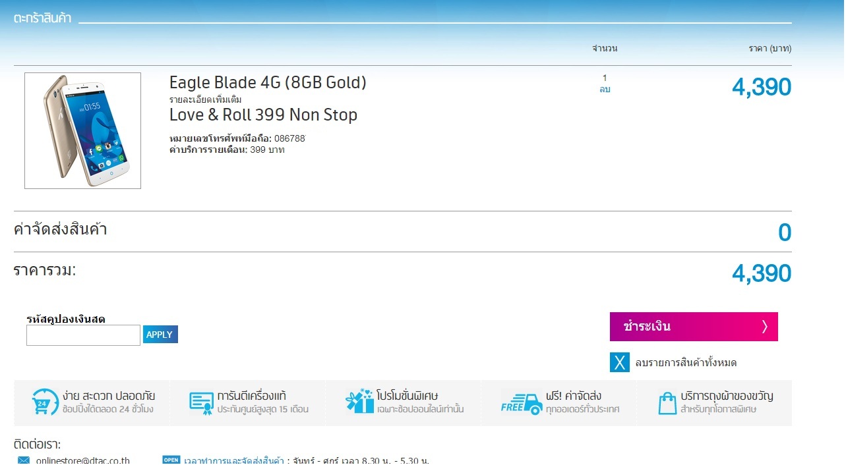Click the shipping cost value 0
846x465 pixels.
(785, 232)
